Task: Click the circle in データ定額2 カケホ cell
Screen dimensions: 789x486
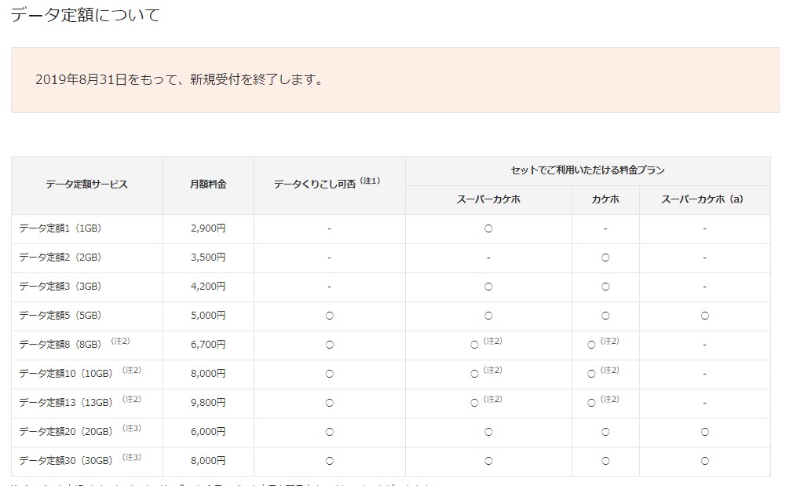Action: pos(605,258)
